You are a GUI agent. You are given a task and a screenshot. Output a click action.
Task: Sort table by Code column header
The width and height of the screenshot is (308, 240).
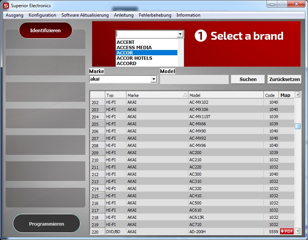tap(270, 95)
